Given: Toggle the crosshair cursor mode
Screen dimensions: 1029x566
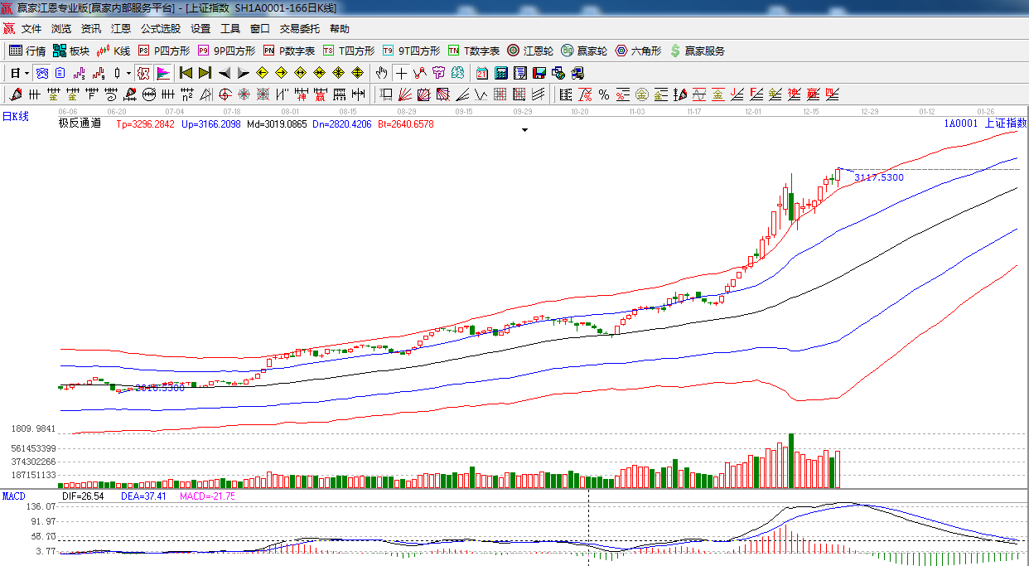Looking at the screenshot, I should pos(401,73).
